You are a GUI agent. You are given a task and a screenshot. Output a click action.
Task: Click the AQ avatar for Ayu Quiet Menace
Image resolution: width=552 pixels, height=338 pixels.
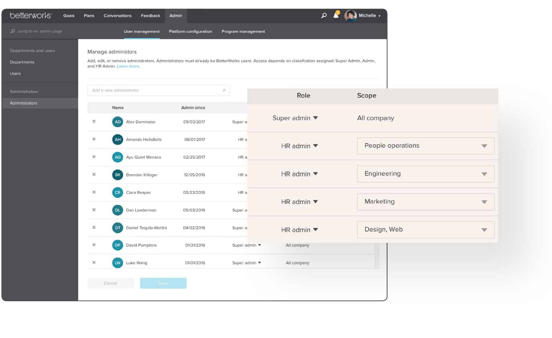tap(118, 157)
